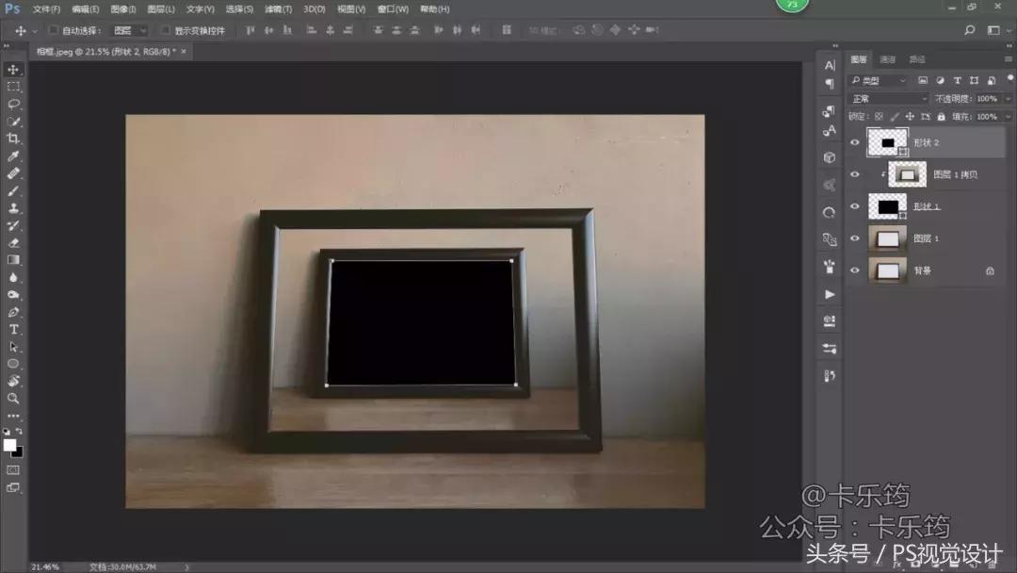This screenshot has width=1017, height=573.
Task: Select the Pen tool
Action: click(13, 312)
